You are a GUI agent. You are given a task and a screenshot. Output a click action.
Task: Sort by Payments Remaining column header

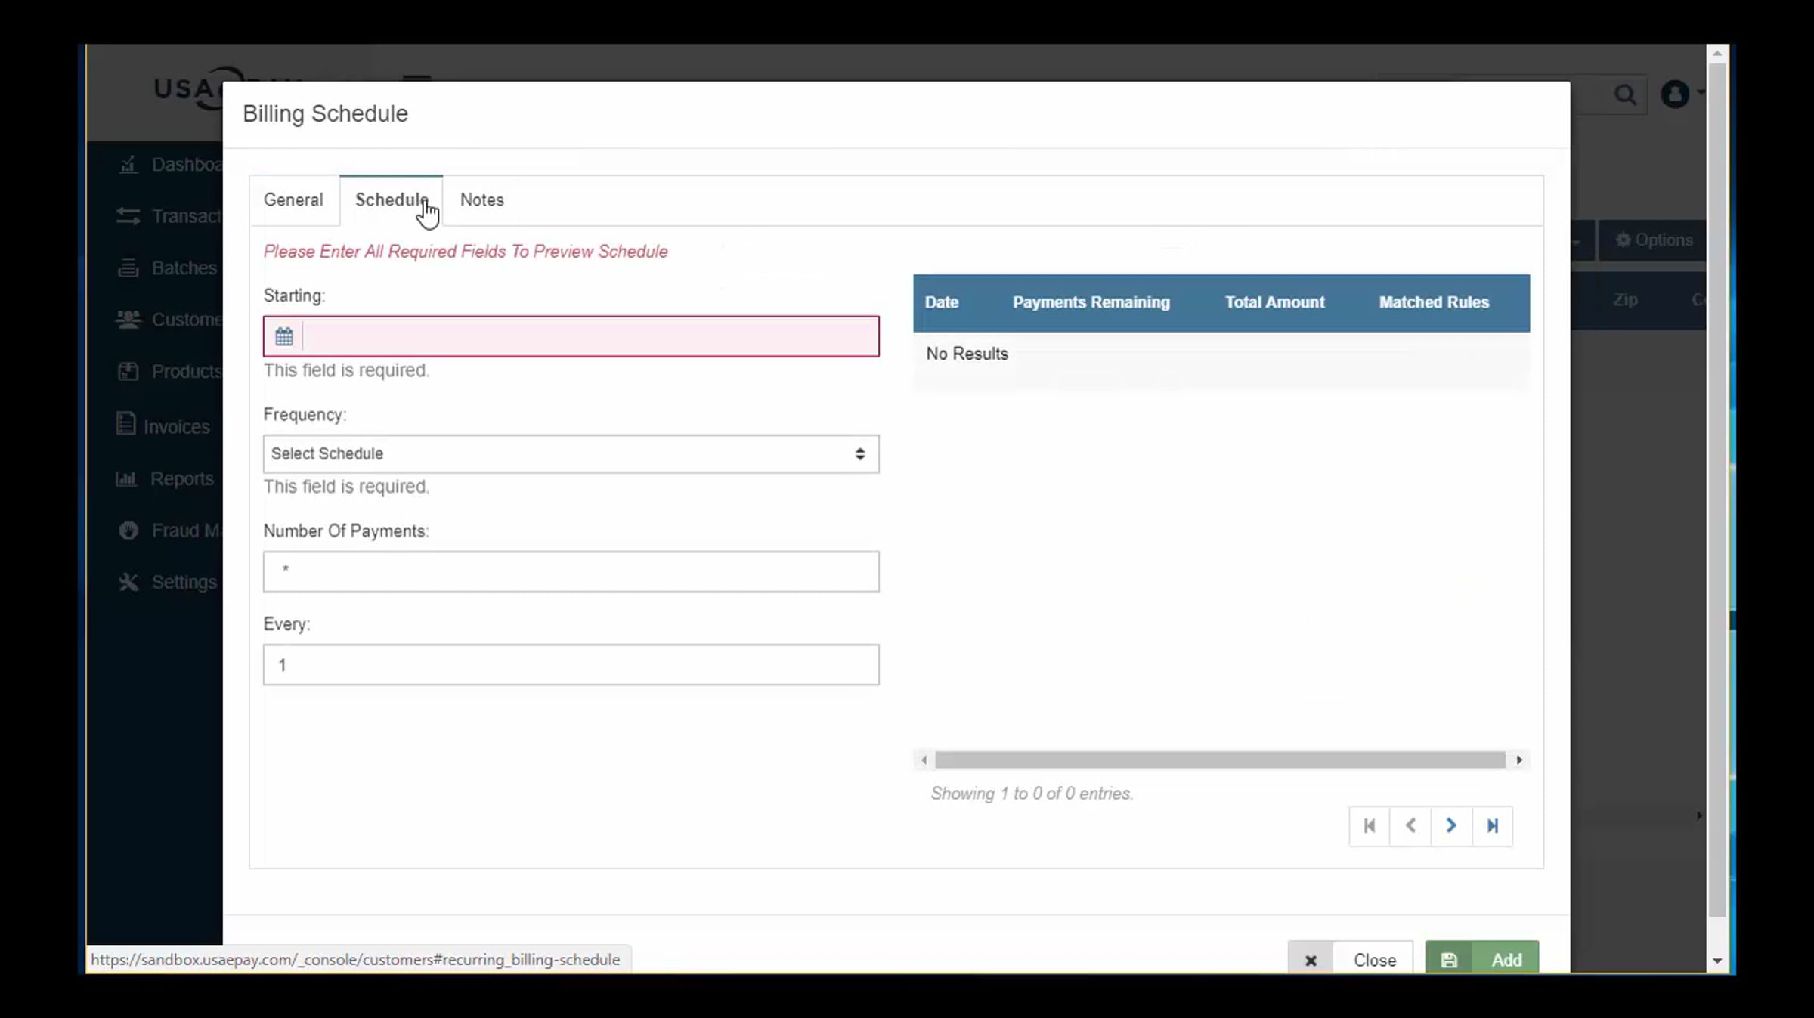click(1091, 302)
